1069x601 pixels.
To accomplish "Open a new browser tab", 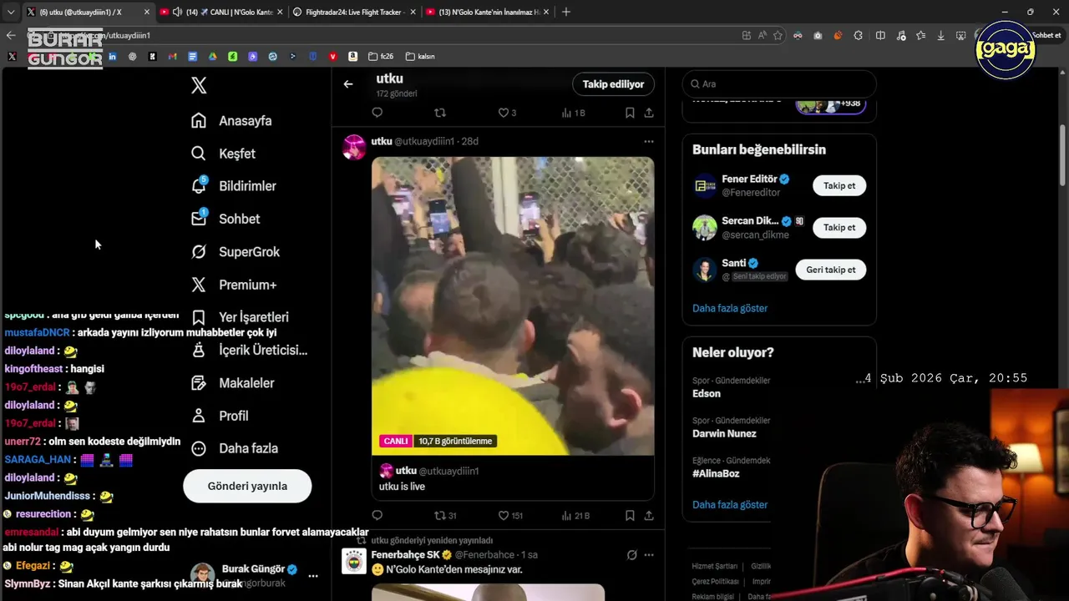I will coord(566,12).
